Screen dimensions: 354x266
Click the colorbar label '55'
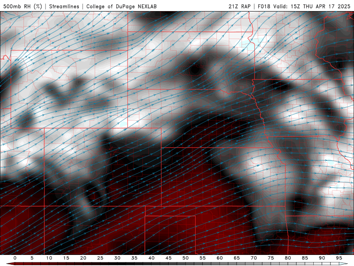[x=203, y=258]
